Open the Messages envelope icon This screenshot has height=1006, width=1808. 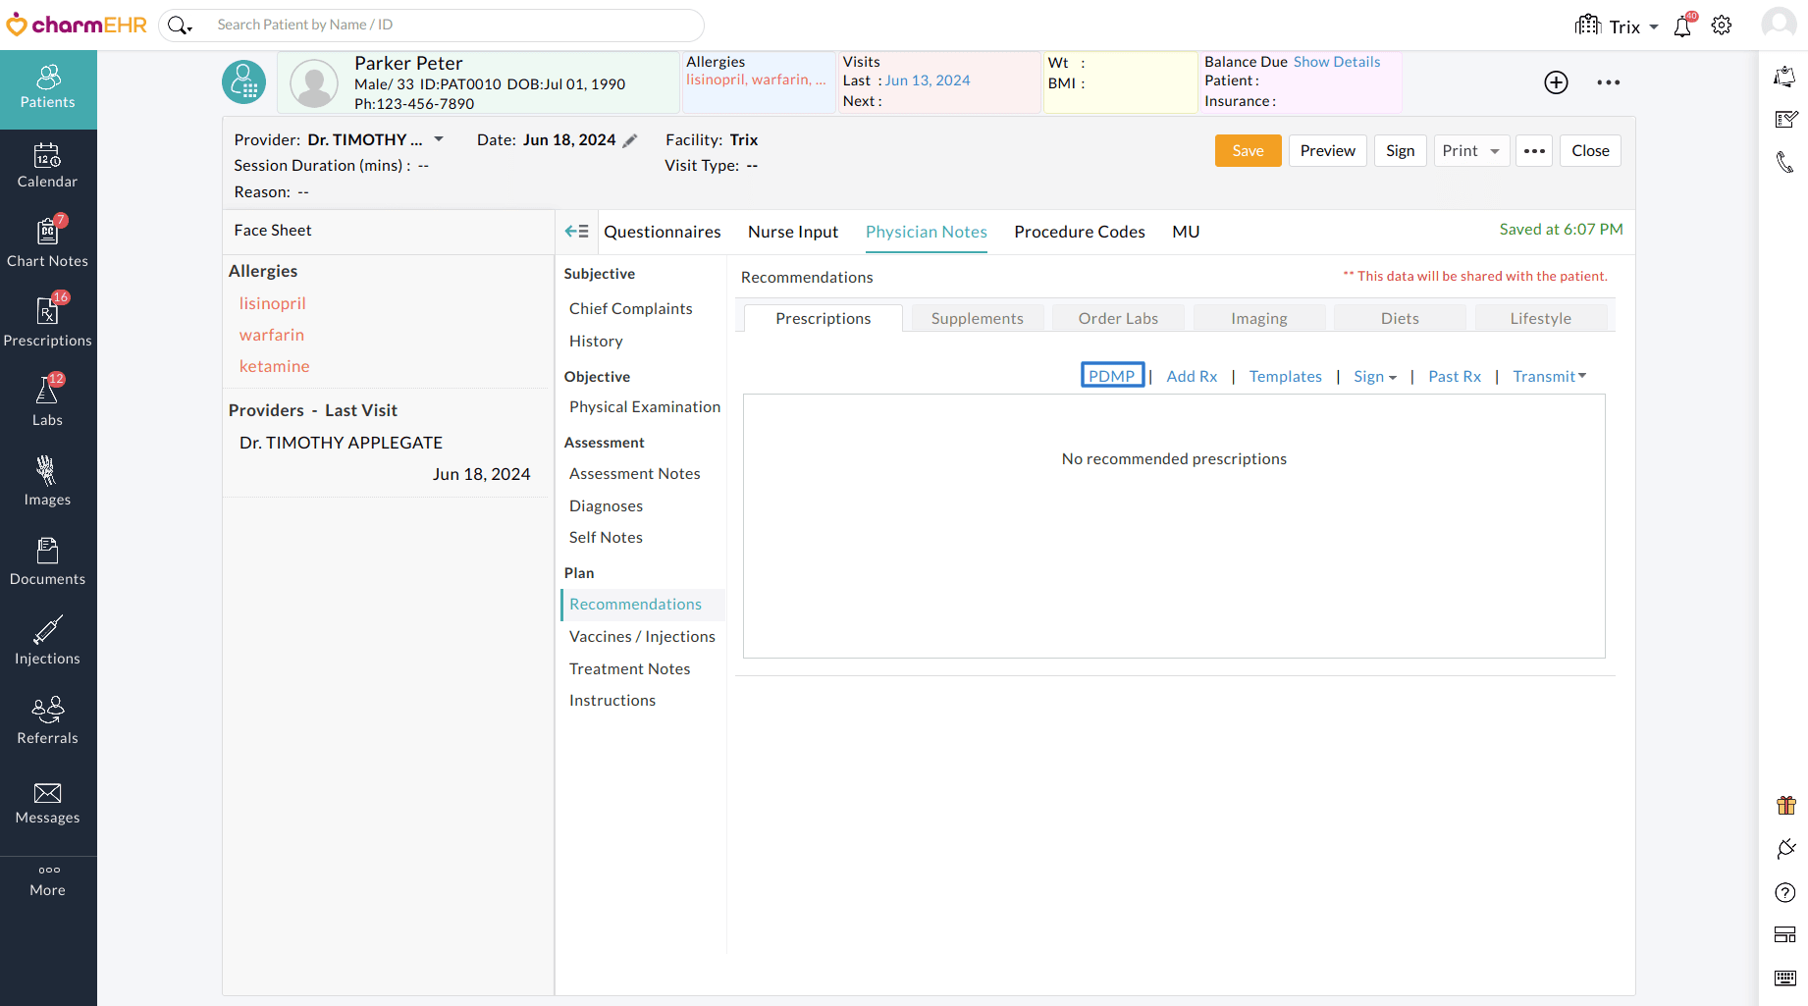[47, 802]
